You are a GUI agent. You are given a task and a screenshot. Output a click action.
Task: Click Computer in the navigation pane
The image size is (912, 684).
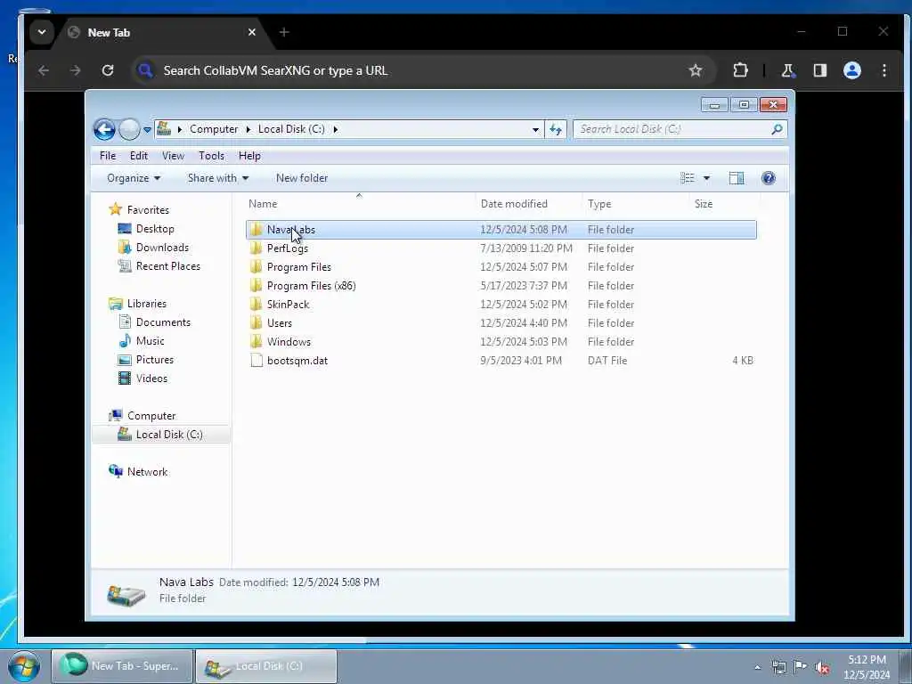[x=151, y=416]
